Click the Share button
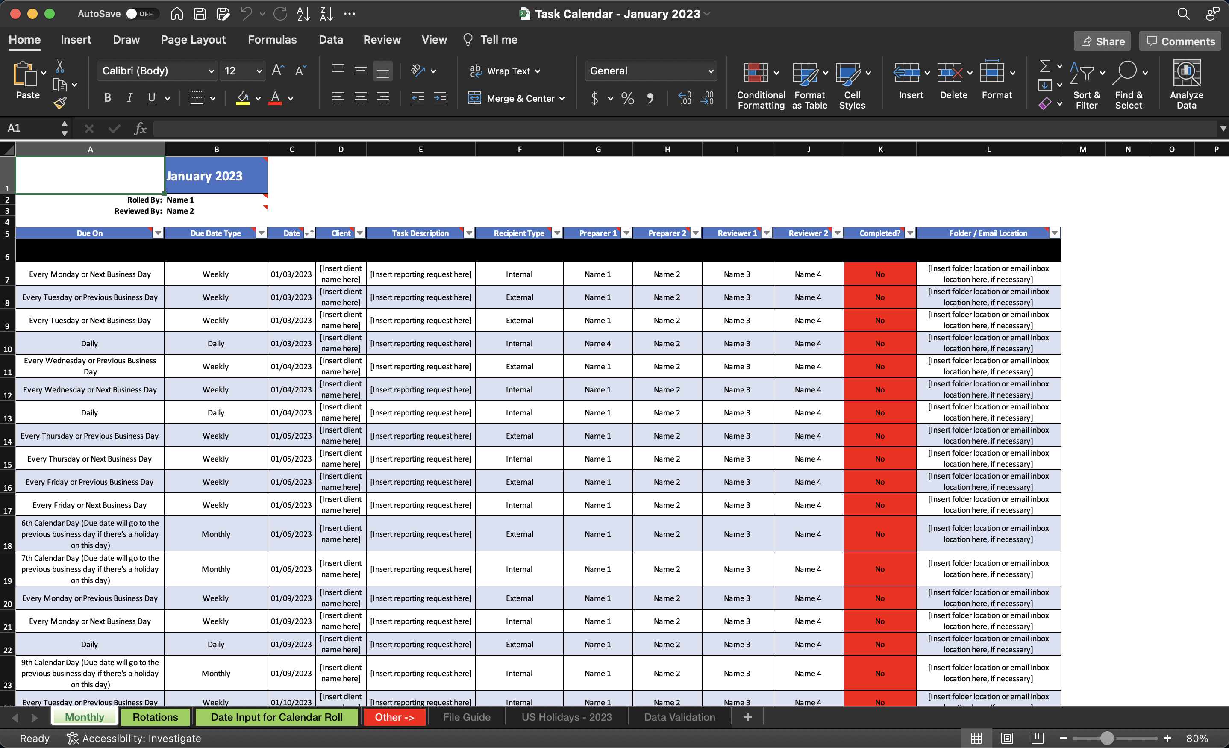The height and width of the screenshot is (748, 1229). tap(1103, 41)
